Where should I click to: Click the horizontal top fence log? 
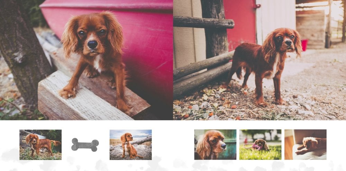click(203, 22)
